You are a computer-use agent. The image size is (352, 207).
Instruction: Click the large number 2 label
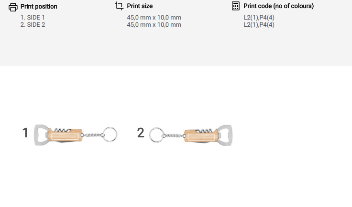click(141, 133)
